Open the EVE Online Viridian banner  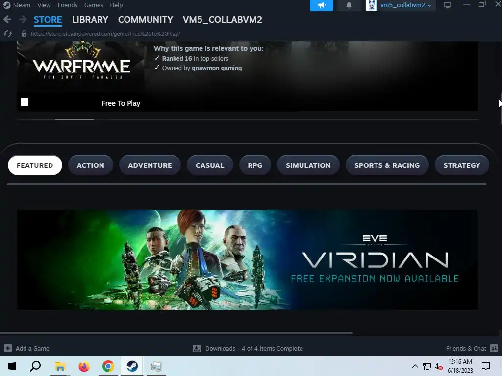point(248,259)
